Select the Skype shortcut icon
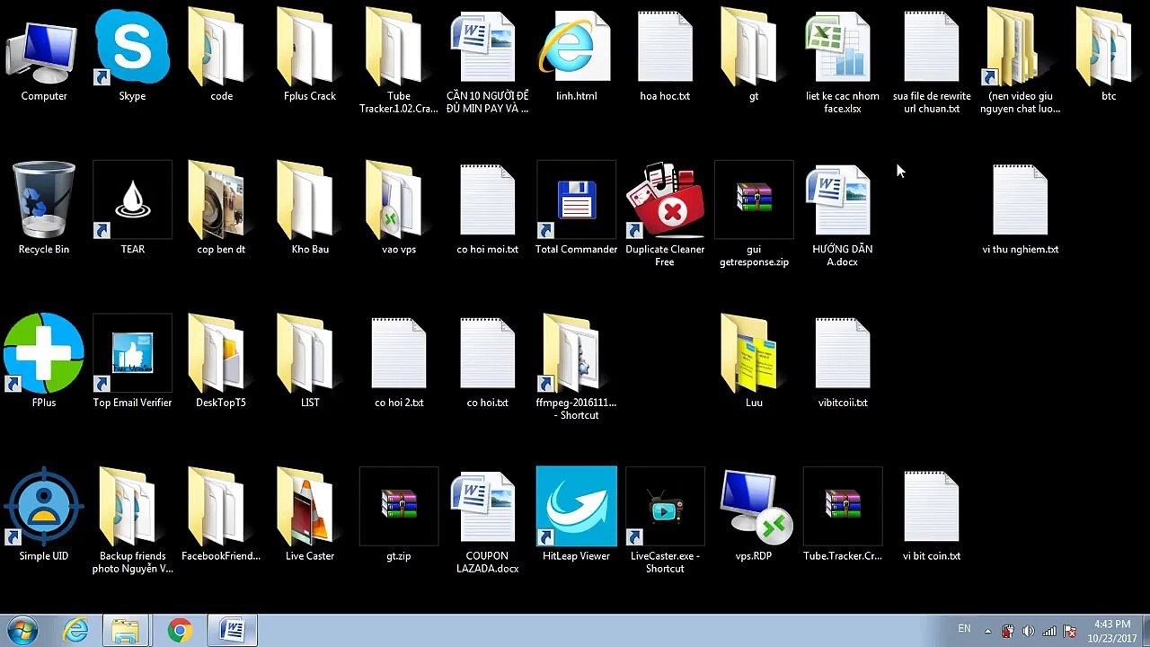This screenshot has width=1150, height=647. (x=132, y=56)
